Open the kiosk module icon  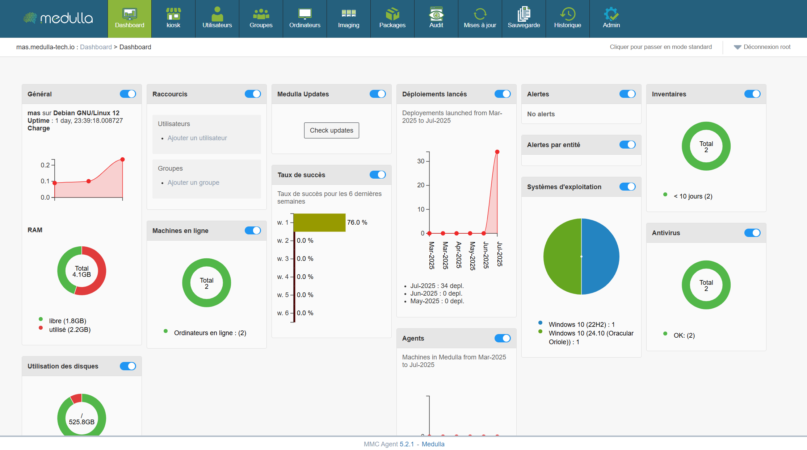click(x=173, y=18)
